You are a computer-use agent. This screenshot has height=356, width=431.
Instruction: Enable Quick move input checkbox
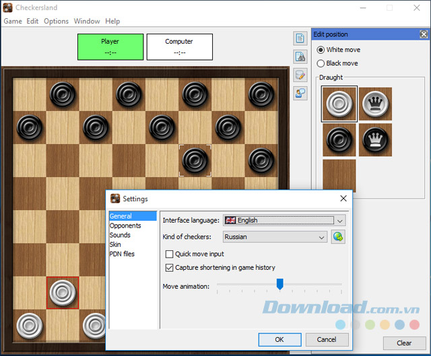pyautogui.click(x=169, y=254)
